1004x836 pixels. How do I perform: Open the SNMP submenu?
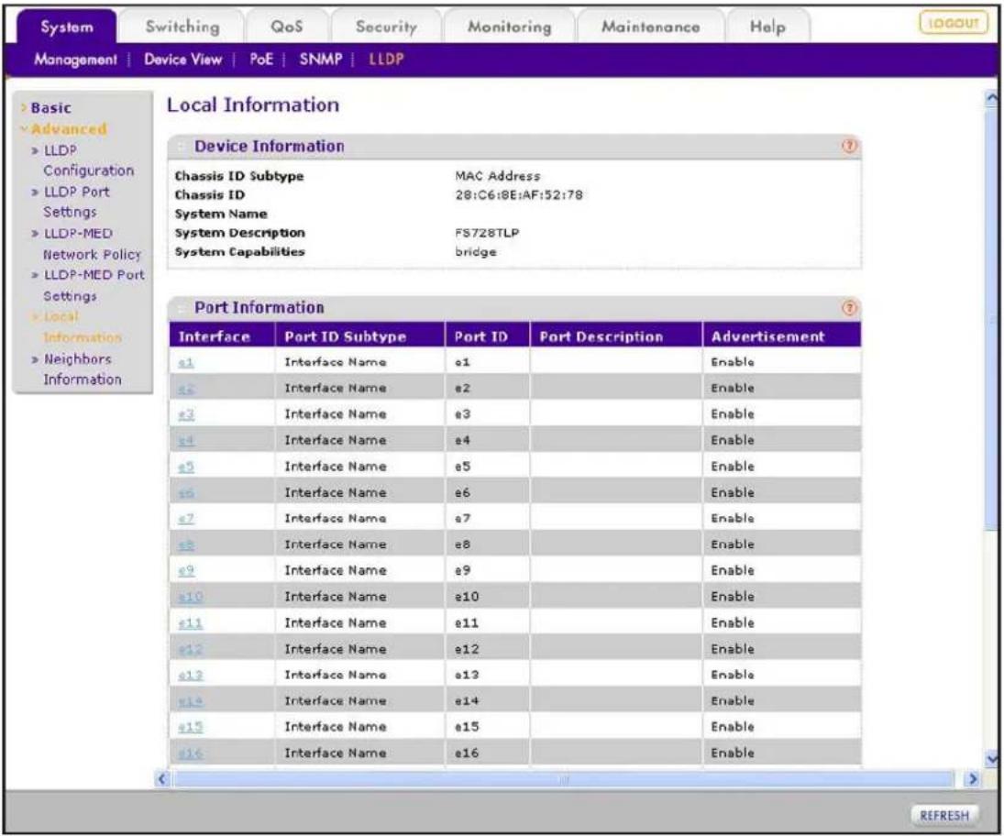click(x=321, y=60)
